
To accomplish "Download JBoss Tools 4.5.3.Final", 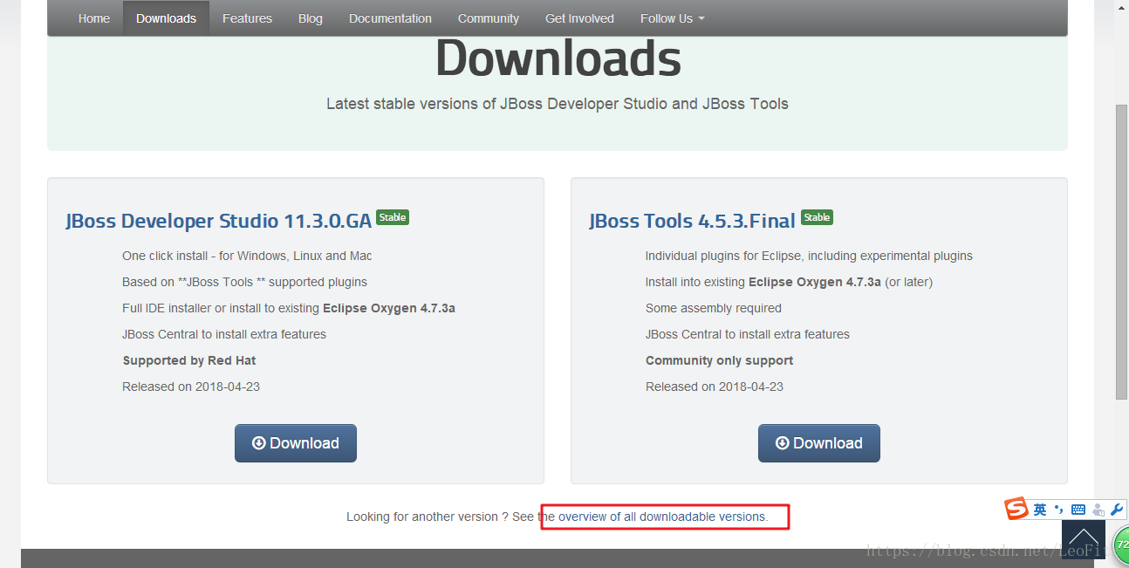I will (x=819, y=443).
